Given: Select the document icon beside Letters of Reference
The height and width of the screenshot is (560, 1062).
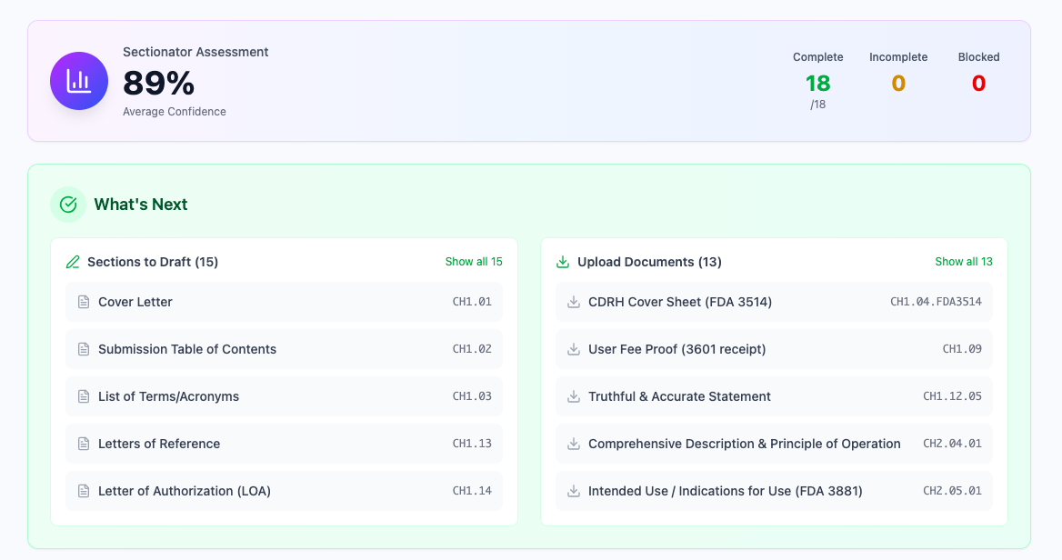Looking at the screenshot, I should point(82,444).
